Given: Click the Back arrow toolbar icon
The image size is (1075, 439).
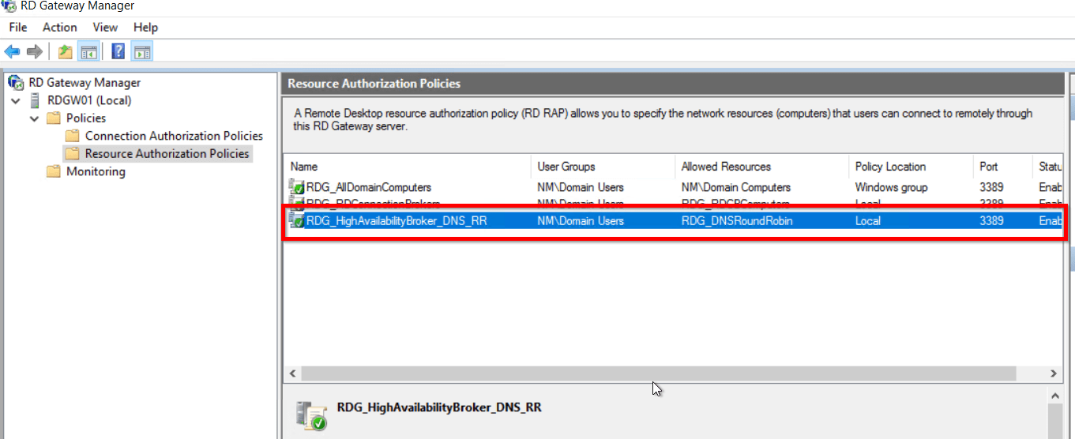Looking at the screenshot, I should click(x=12, y=52).
